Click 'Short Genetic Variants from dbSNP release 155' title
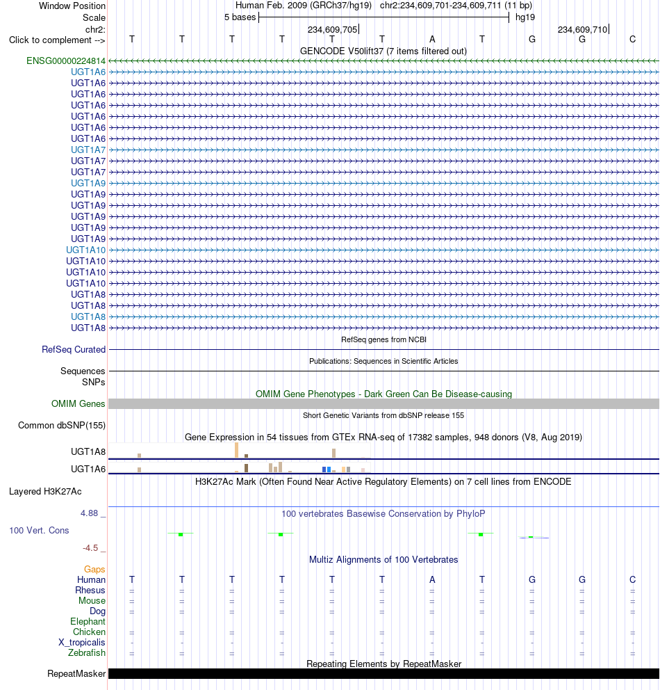 (383, 415)
